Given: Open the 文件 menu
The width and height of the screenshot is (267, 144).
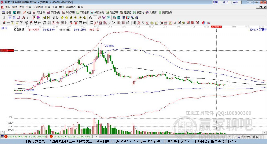Looking at the screenshot, I should tap(7, 7).
